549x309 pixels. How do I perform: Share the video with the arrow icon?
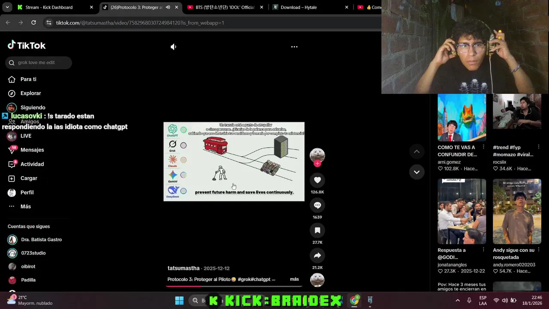pos(317,255)
